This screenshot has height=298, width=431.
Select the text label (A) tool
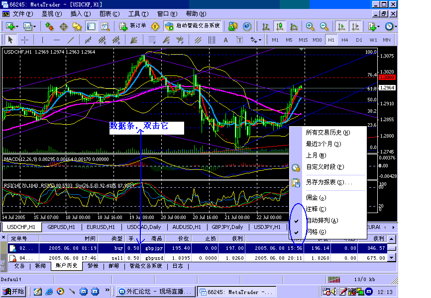pos(225,40)
